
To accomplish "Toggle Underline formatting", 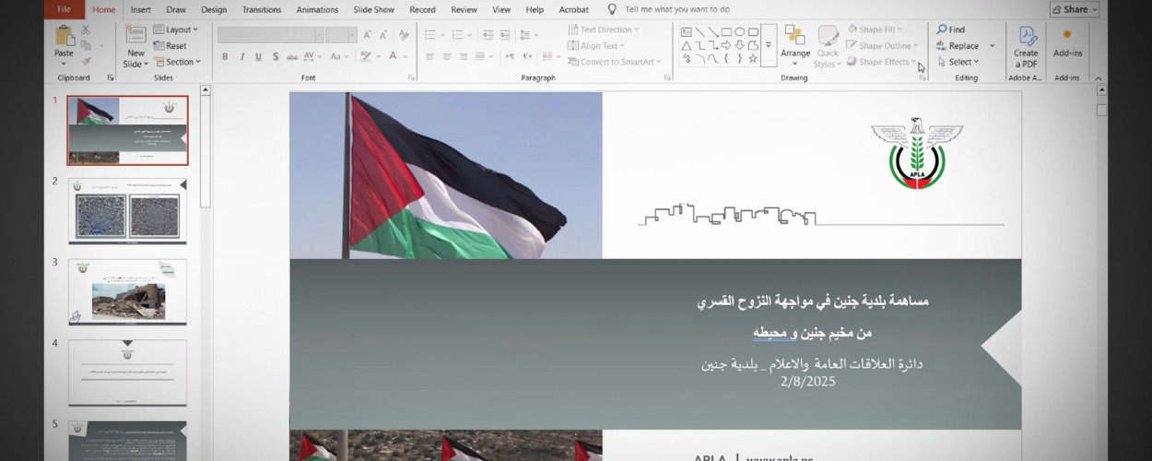I will click(x=258, y=57).
